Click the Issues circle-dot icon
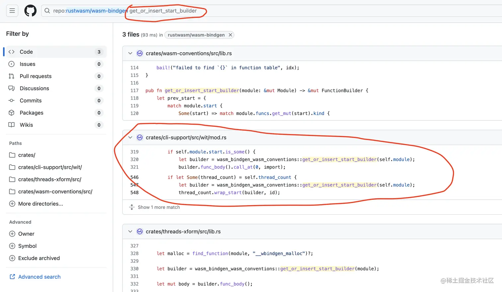Screen dimensions: 502x292 (x=12, y=64)
